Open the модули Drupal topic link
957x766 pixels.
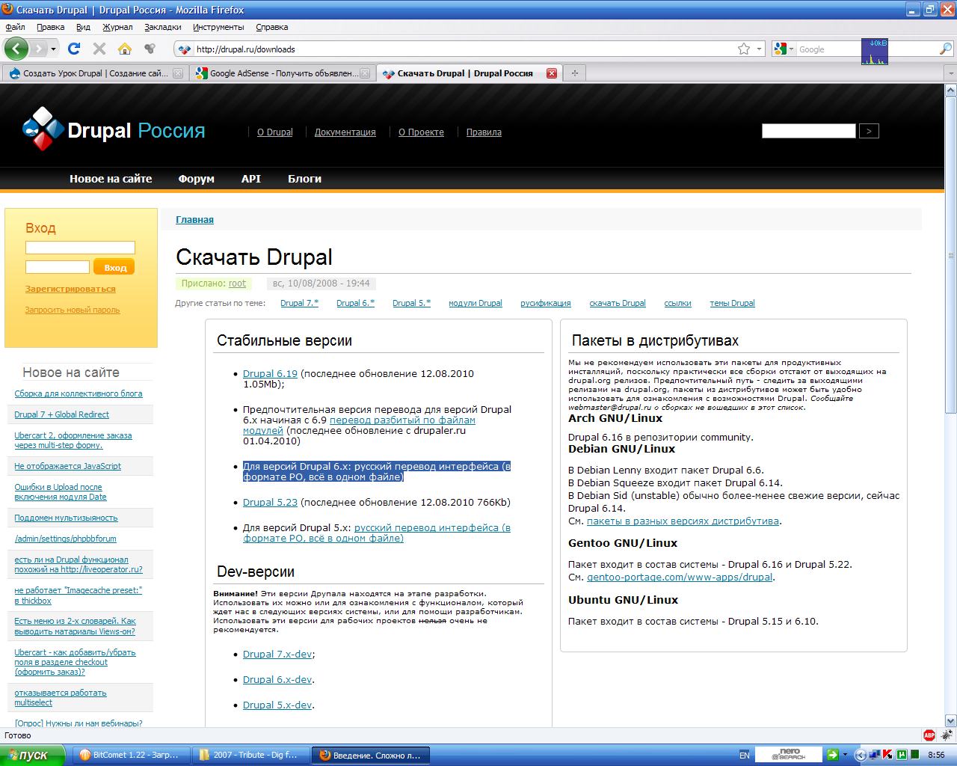point(476,303)
